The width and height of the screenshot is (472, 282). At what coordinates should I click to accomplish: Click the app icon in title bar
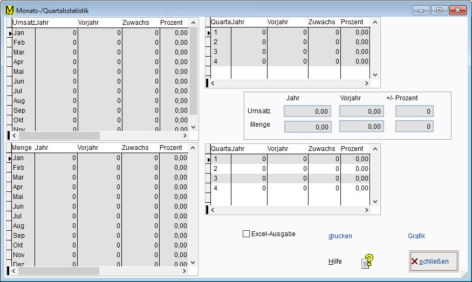9,10
